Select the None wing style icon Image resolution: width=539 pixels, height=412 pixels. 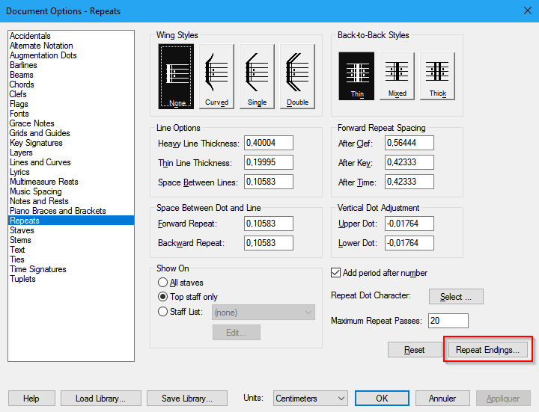point(176,76)
